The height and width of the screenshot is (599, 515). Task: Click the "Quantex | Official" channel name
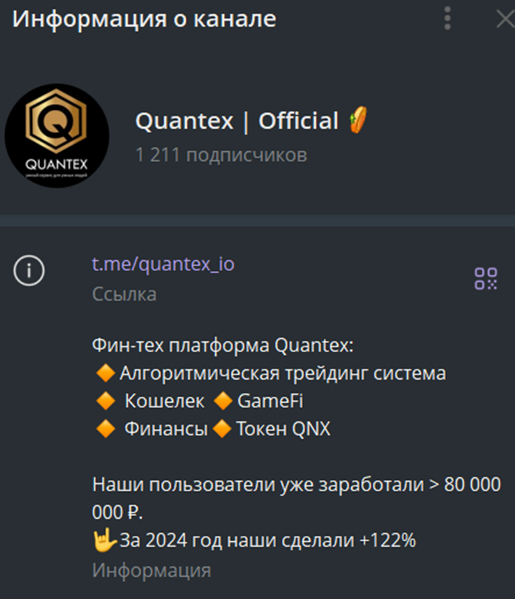coord(237,121)
